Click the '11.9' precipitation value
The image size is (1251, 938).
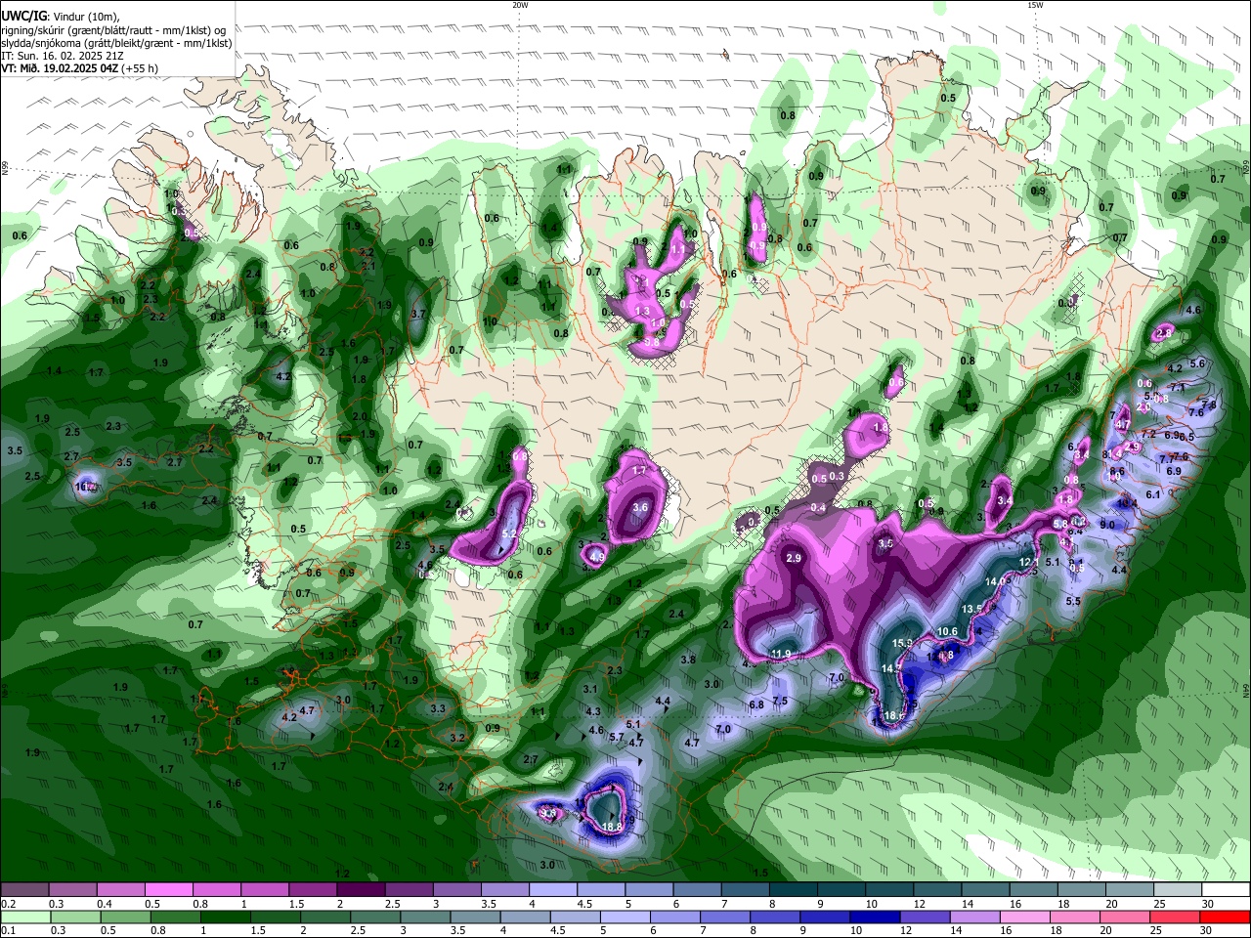(x=781, y=654)
